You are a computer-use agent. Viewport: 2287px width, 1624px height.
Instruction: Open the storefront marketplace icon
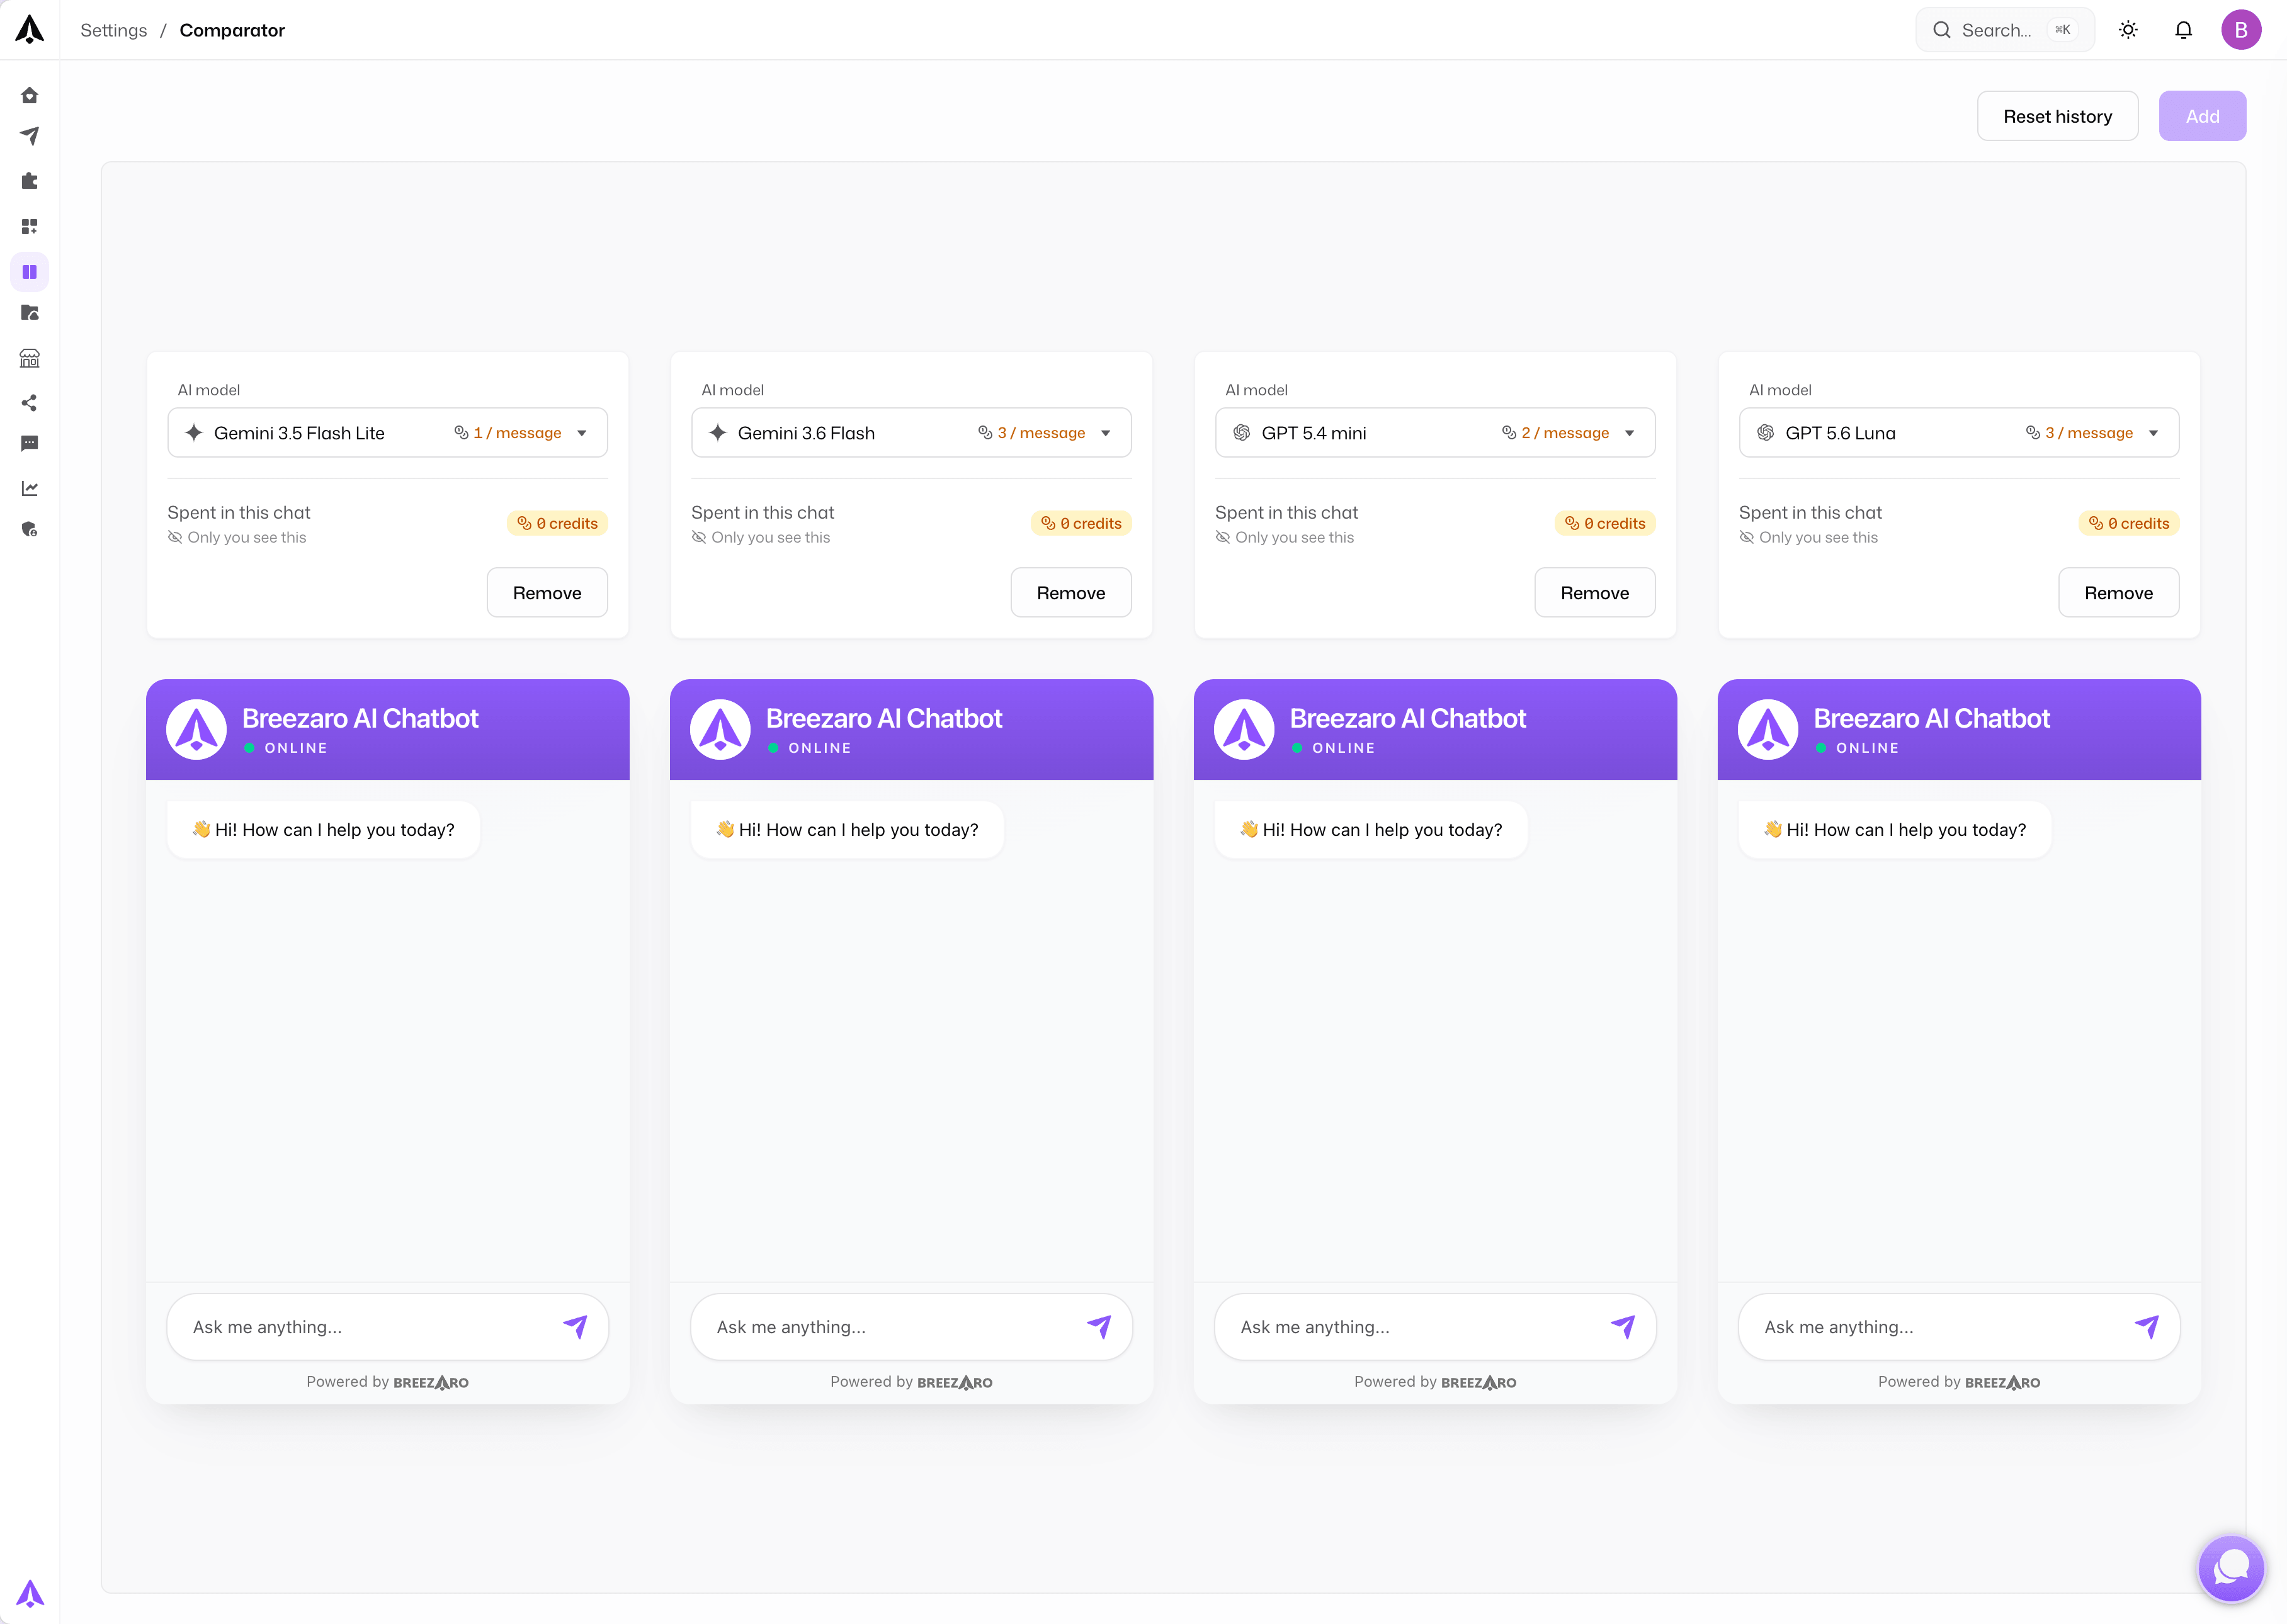click(29, 358)
